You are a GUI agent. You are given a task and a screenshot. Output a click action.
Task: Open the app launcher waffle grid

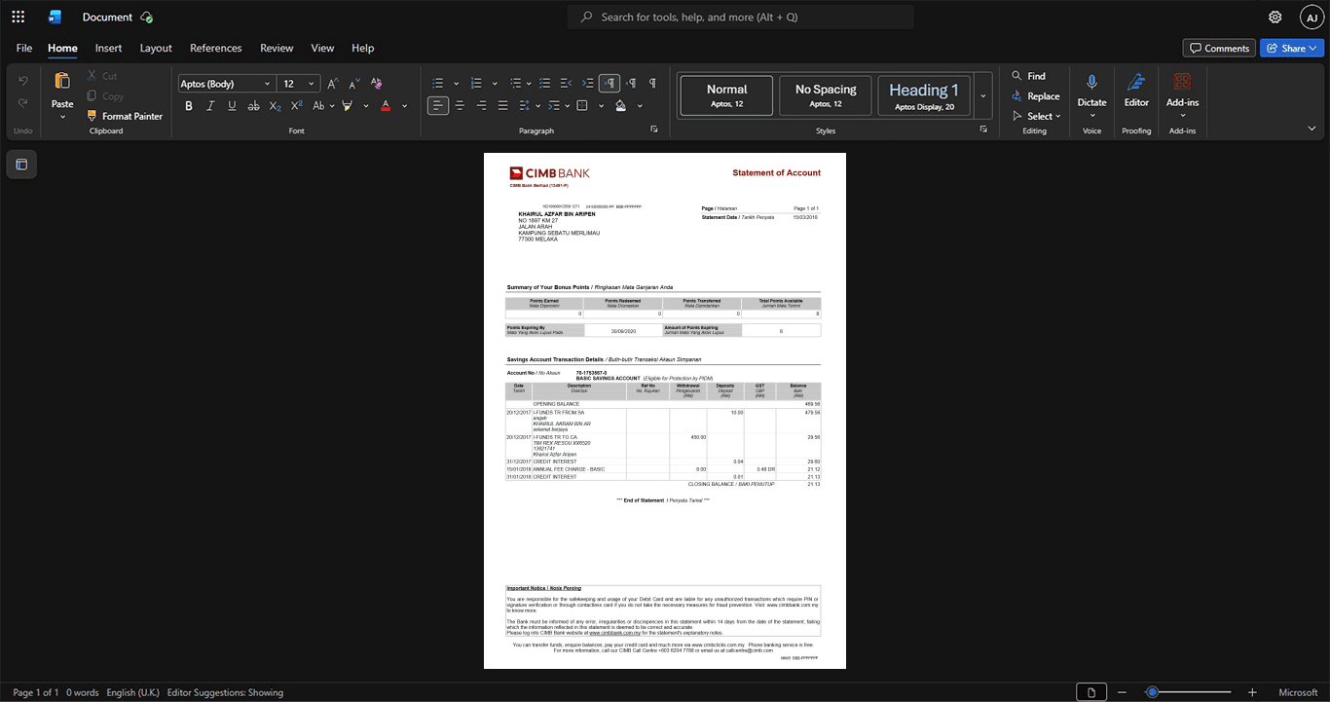18,17
